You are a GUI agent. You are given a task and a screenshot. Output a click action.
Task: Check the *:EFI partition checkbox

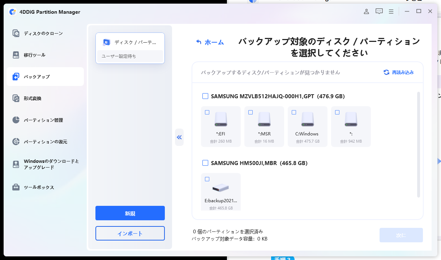tap(207, 112)
